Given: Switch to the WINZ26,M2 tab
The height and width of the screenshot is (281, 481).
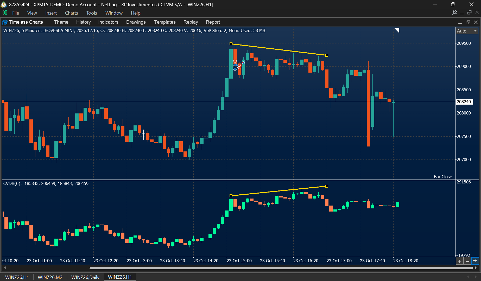Looking at the screenshot, I should (x=50, y=277).
